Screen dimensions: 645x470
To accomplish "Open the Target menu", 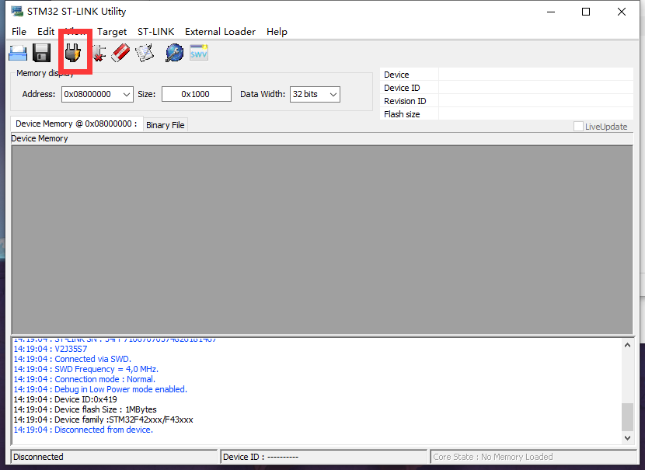I will pos(112,32).
